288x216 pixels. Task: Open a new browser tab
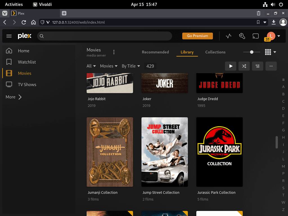pos(64,13)
